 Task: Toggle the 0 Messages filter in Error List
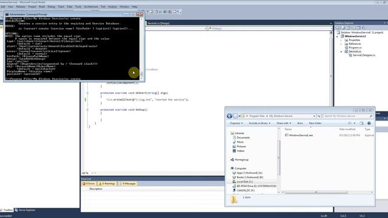[x=127, y=183]
